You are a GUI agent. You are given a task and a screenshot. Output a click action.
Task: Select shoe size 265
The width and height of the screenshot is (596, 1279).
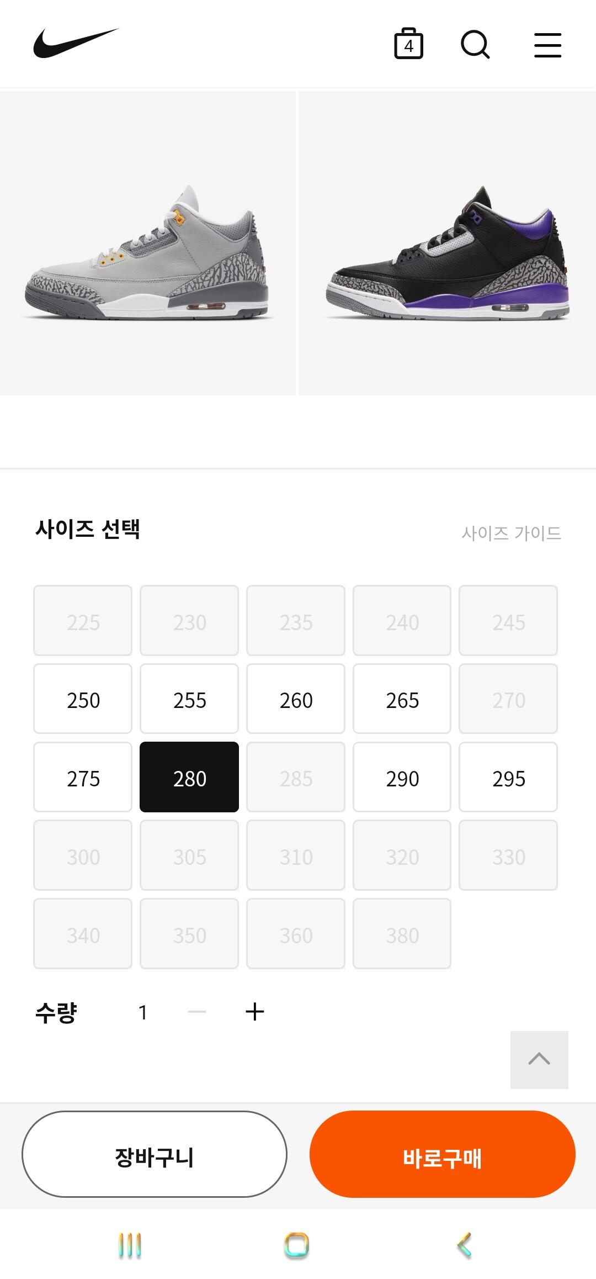point(402,699)
